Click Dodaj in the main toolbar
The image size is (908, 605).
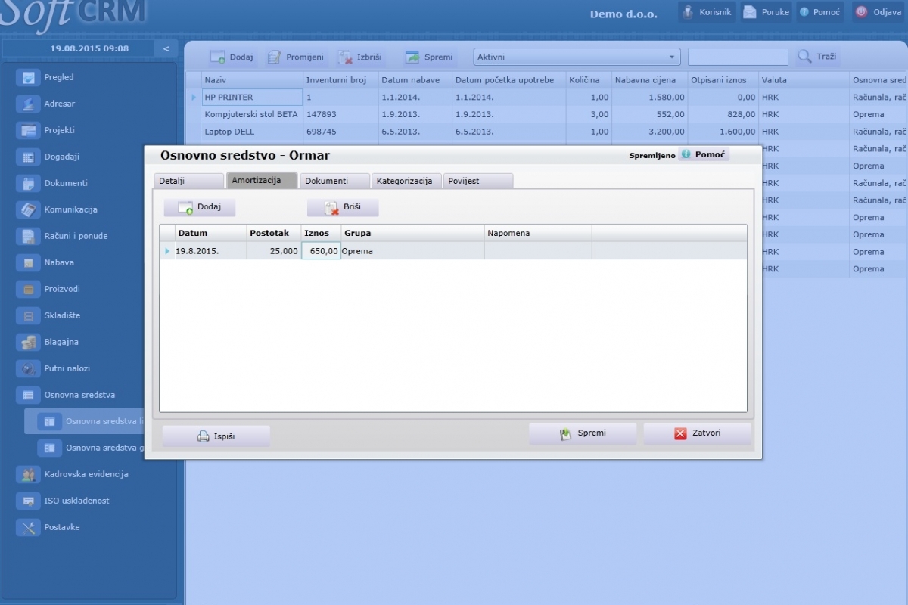coord(232,57)
